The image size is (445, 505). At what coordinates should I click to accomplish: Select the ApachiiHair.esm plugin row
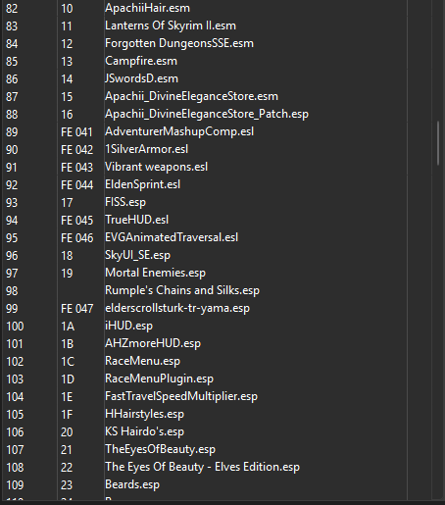(147, 8)
